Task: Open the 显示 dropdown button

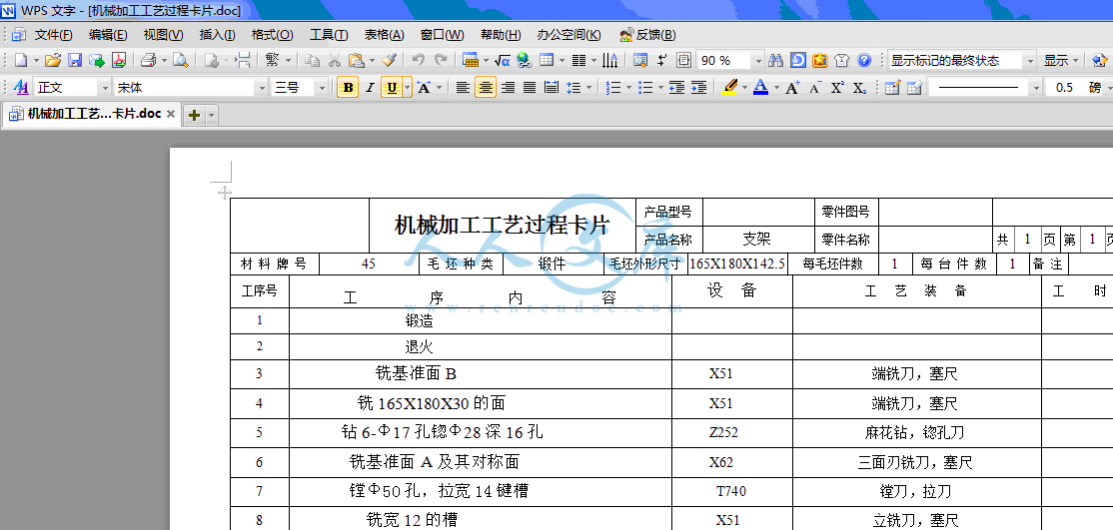Action: point(1061,60)
